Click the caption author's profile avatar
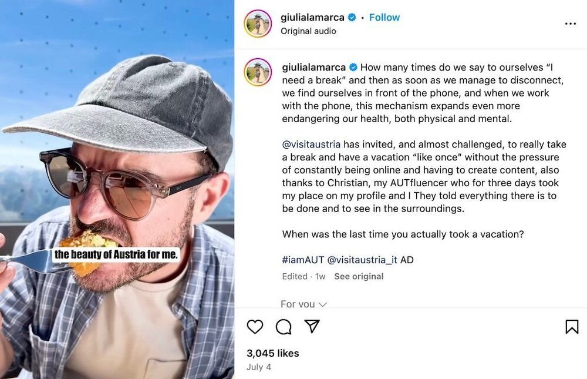 coord(258,72)
